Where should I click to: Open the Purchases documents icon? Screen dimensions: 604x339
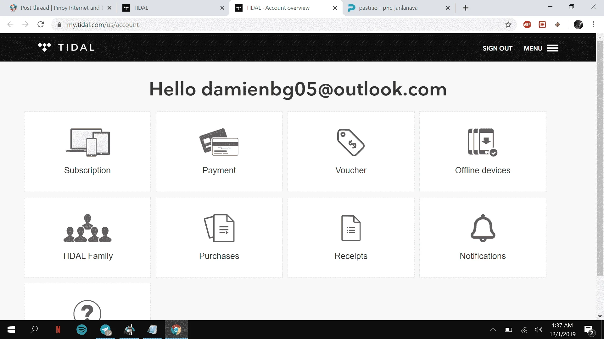pyautogui.click(x=219, y=228)
